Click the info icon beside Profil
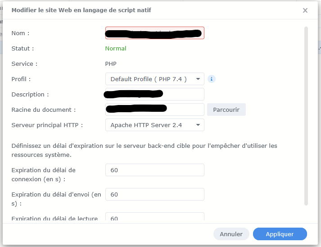This screenshot has height=247, width=321. pyautogui.click(x=212, y=79)
